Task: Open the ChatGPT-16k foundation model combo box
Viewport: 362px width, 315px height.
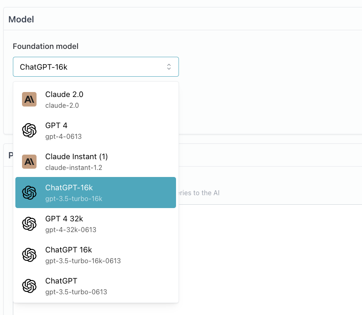Action: coord(96,67)
